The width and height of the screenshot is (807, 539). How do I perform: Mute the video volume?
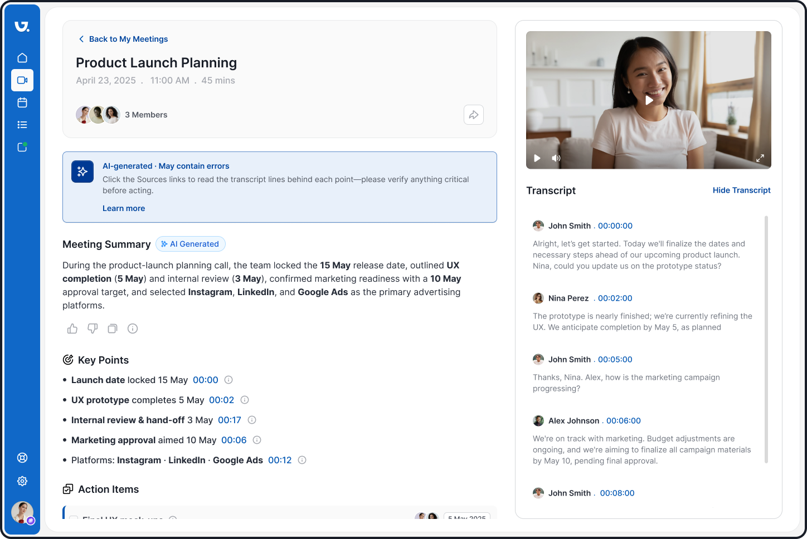[x=556, y=158]
